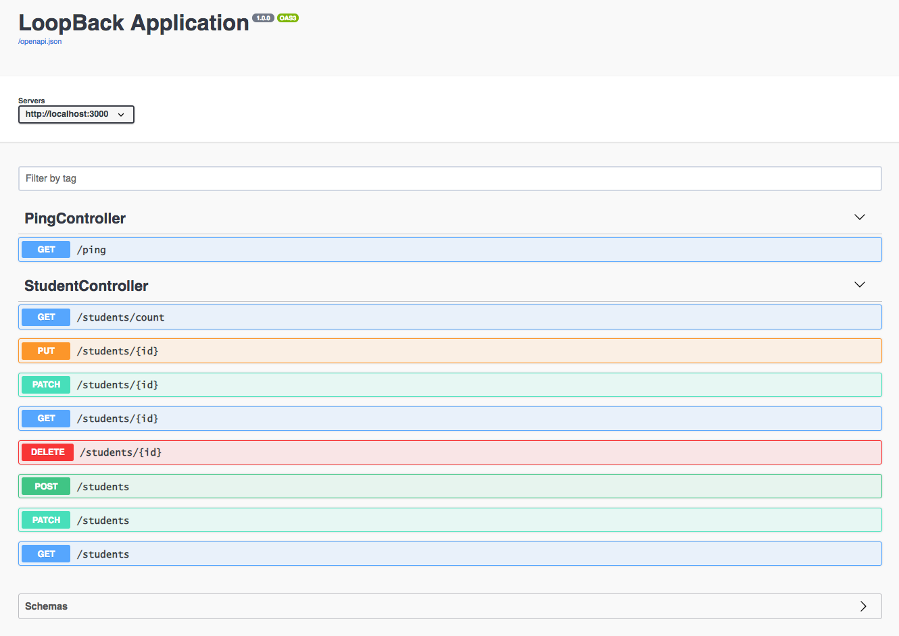Click the OAS3 badge
This screenshot has height=636, width=899.
(288, 18)
